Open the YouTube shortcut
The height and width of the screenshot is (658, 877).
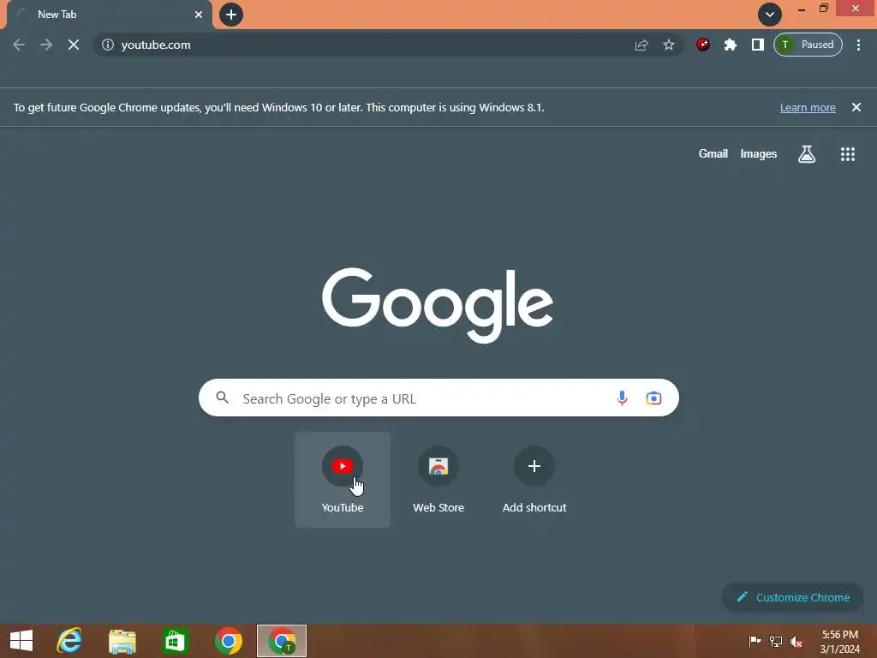[x=343, y=480]
